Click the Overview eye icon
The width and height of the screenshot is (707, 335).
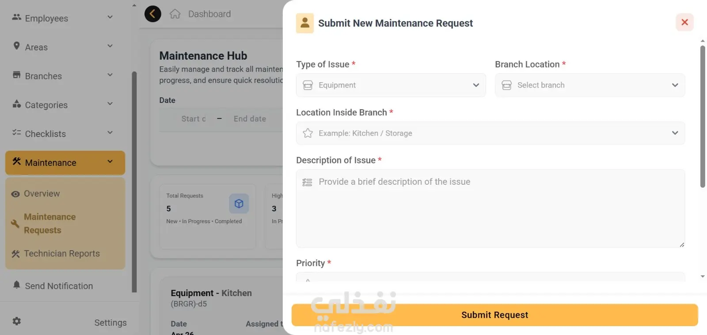point(15,194)
